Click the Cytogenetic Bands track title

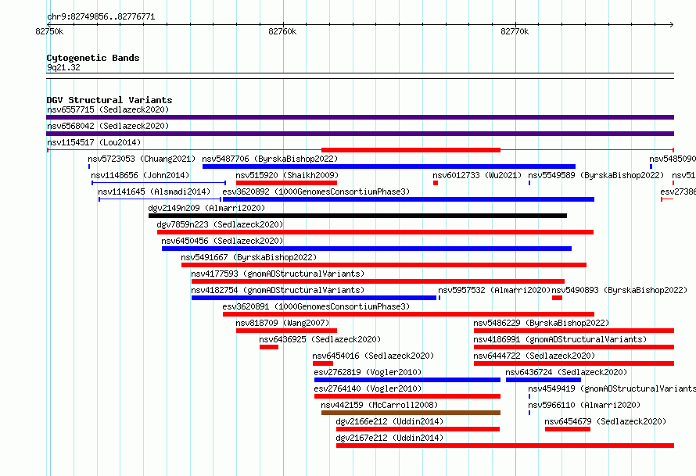tap(93, 58)
